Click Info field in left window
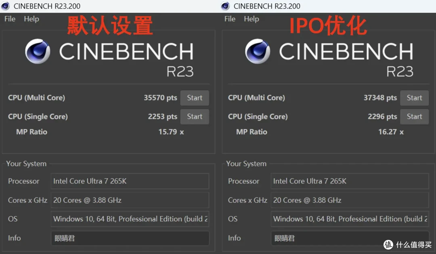The image size is (436, 254). pos(130,238)
